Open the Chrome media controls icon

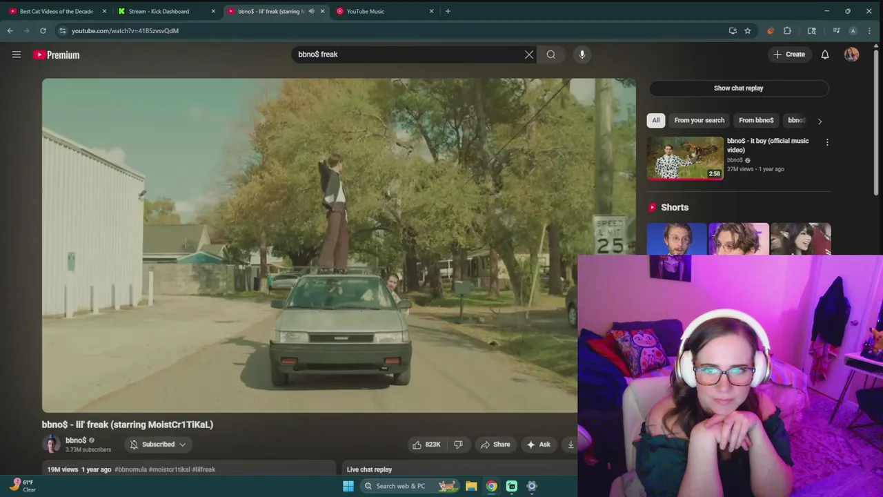836,30
